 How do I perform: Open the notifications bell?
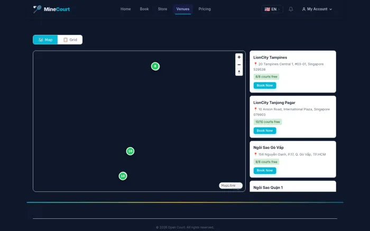point(291,9)
